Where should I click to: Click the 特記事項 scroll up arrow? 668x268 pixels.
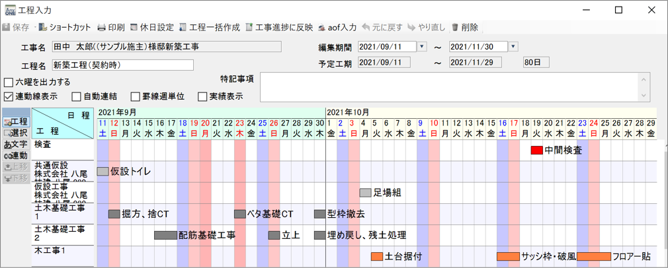(644, 80)
